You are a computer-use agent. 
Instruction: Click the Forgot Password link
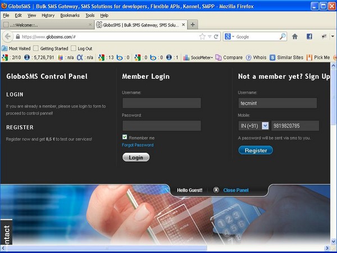pyautogui.click(x=138, y=145)
